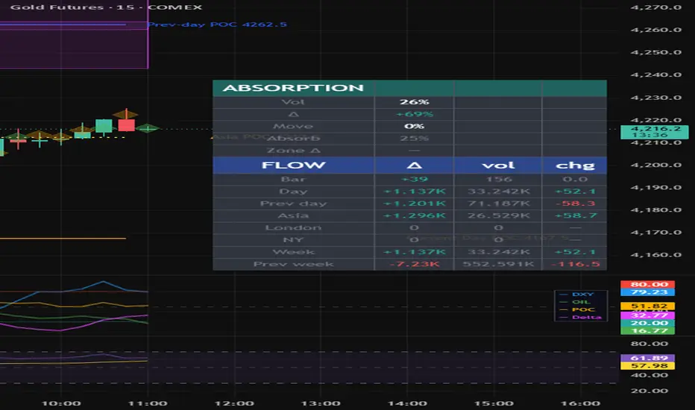This screenshot has height=410, width=695.
Task: Click the red 80.00 indicator value tag
Action: [647, 285]
